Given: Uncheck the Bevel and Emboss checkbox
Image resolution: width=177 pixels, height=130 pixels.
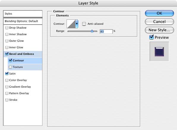Looking at the screenshot, I should point(7,54).
